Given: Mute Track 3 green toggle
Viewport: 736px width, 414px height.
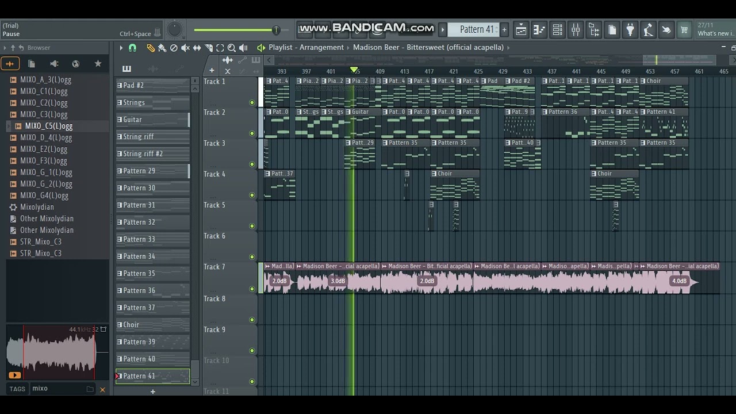Looking at the screenshot, I should (x=252, y=164).
